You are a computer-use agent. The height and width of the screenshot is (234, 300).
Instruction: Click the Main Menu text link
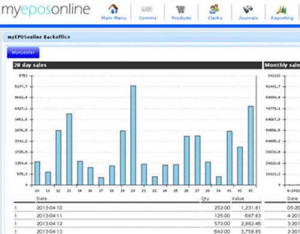tap(114, 18)
